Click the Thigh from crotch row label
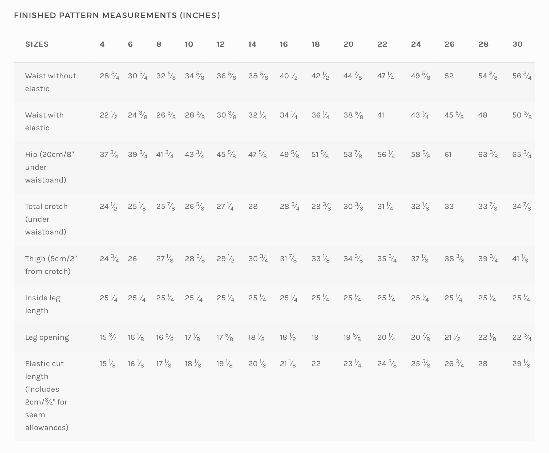The width and height of the screenshot is (549, 453). point(51,265)
